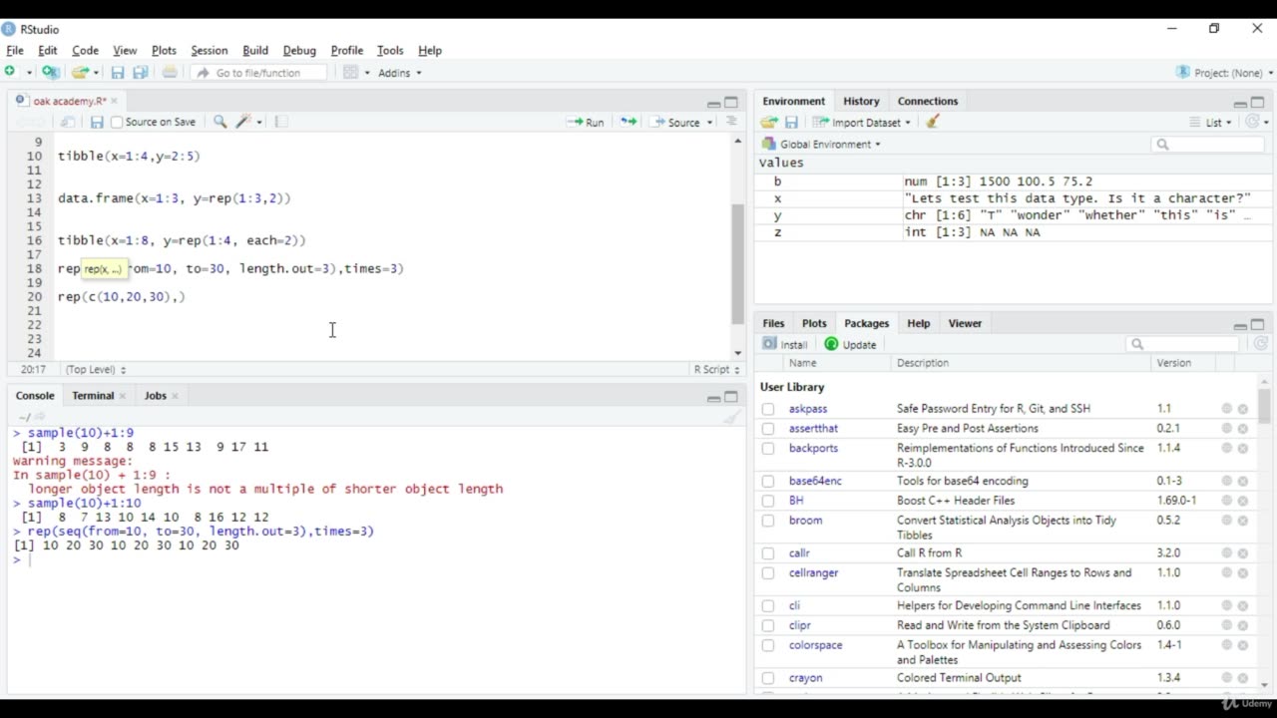
Task: Click the Save icon in source editor toolbar
Action: pyautogui.click(x=97, y=122)
